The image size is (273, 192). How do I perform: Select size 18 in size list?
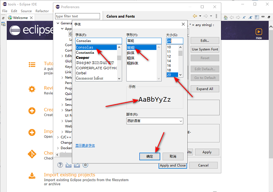tap(169, 70)
